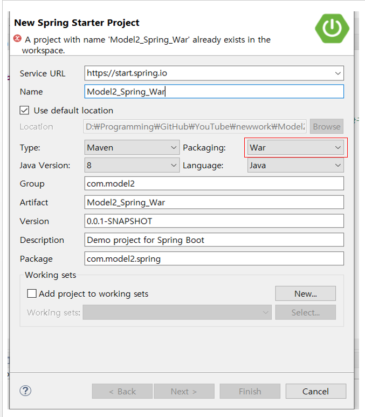
Task: Open the Language dropdown showing Java
Action: pyautogui.click(x=295, y=165)
